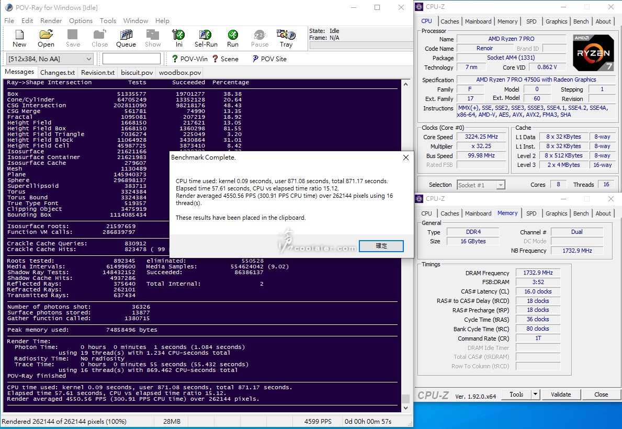Click the POV-Ray title bar app icon
Viewport: 622px width, 429px height.
point(9,7)
